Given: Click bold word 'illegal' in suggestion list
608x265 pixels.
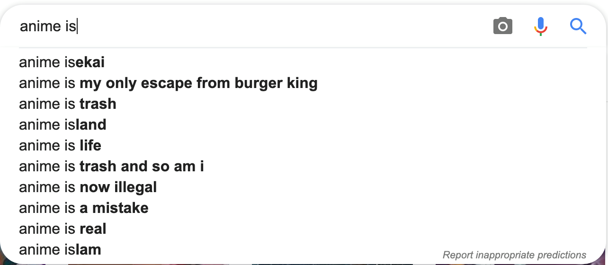Looking at the screenshot, I should click(x=135, y=187).
